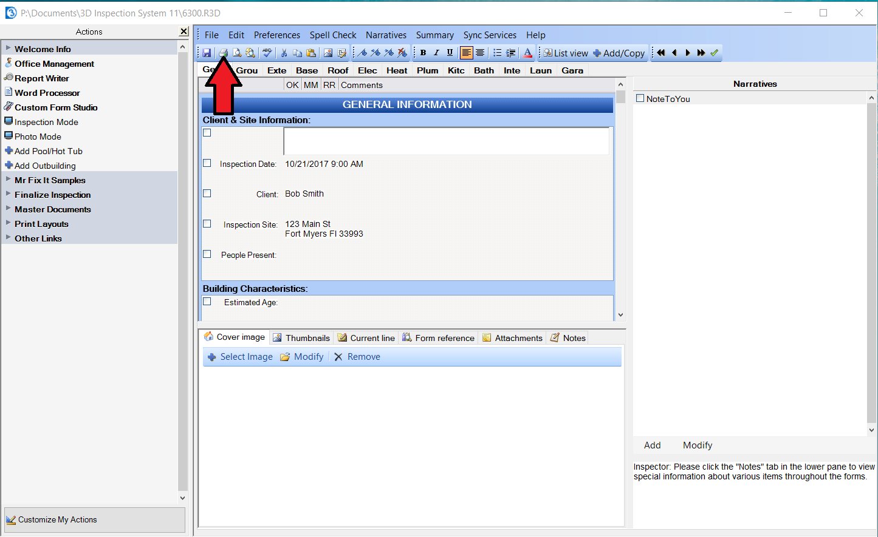Expand the Welcome Info group
The height and width of the screenshot is (537, 878).
(x=8, y=48)
